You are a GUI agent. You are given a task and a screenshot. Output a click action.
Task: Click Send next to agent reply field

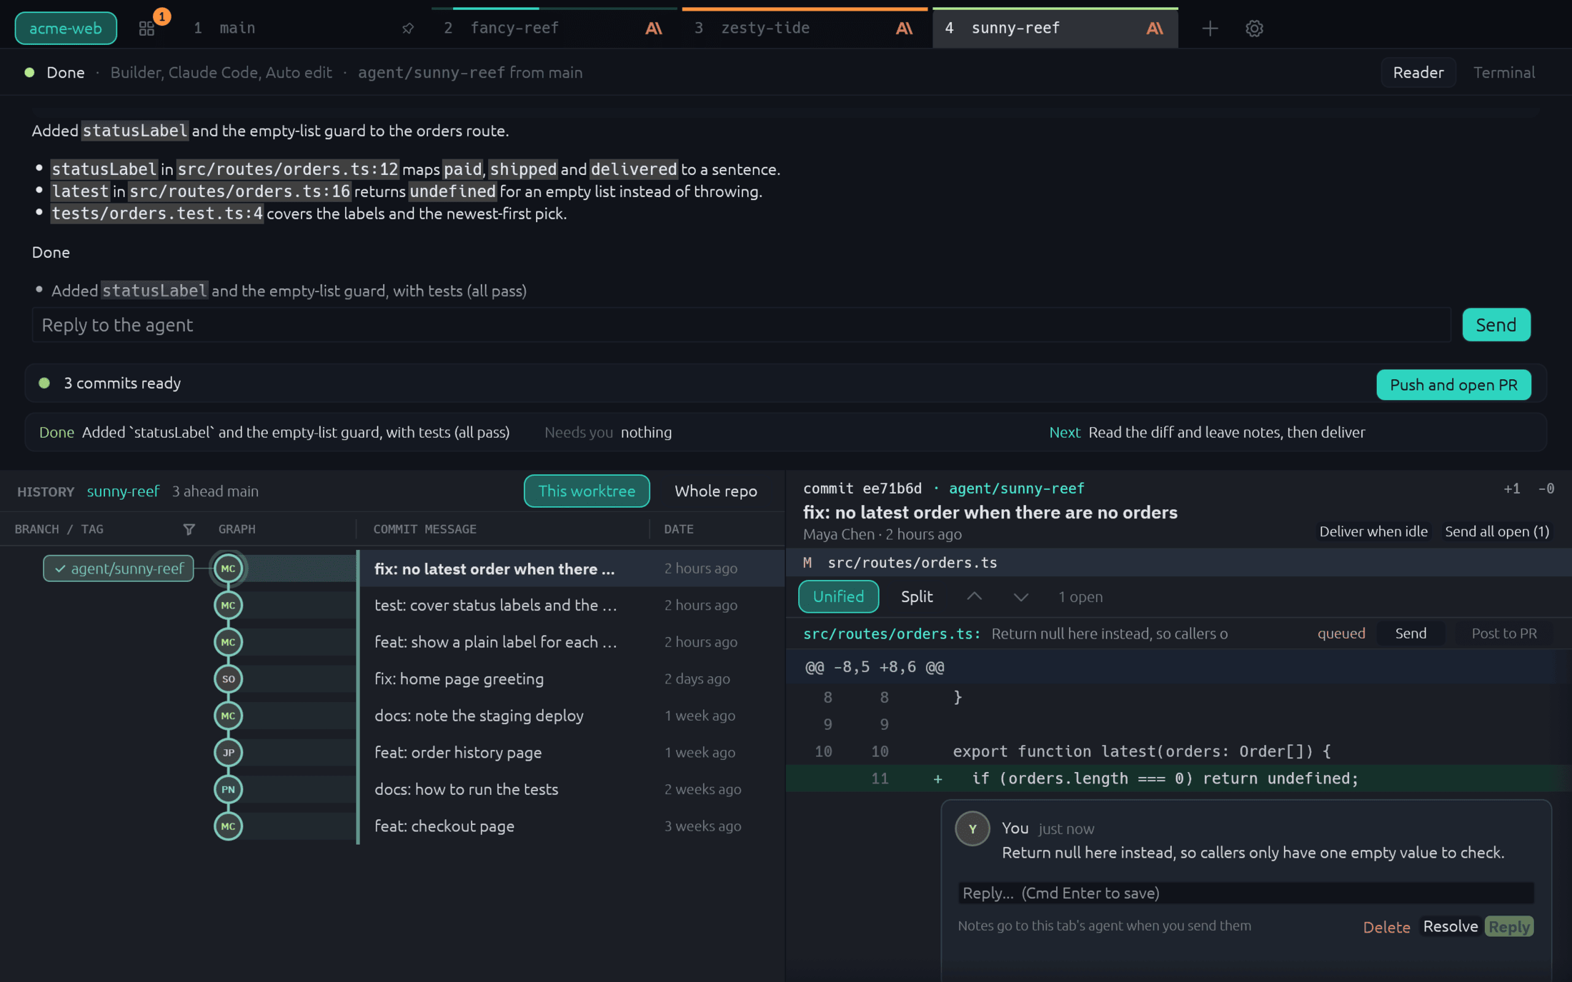[1496, 325]
